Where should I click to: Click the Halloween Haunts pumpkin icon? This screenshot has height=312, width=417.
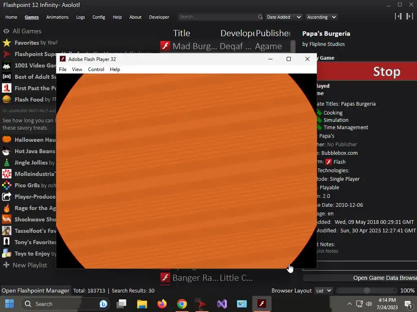point(7,140)
